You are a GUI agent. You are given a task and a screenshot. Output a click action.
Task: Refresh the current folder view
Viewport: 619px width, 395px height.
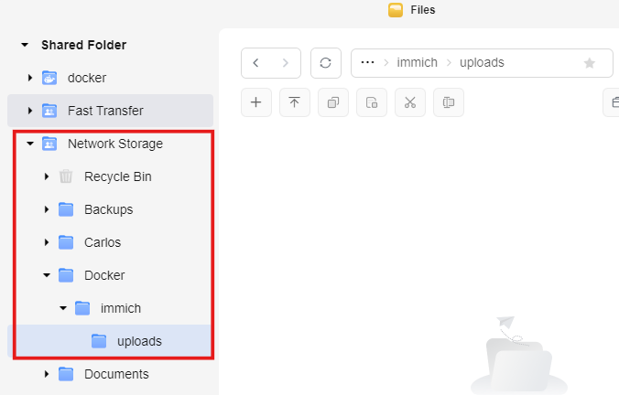coord(326,63)
